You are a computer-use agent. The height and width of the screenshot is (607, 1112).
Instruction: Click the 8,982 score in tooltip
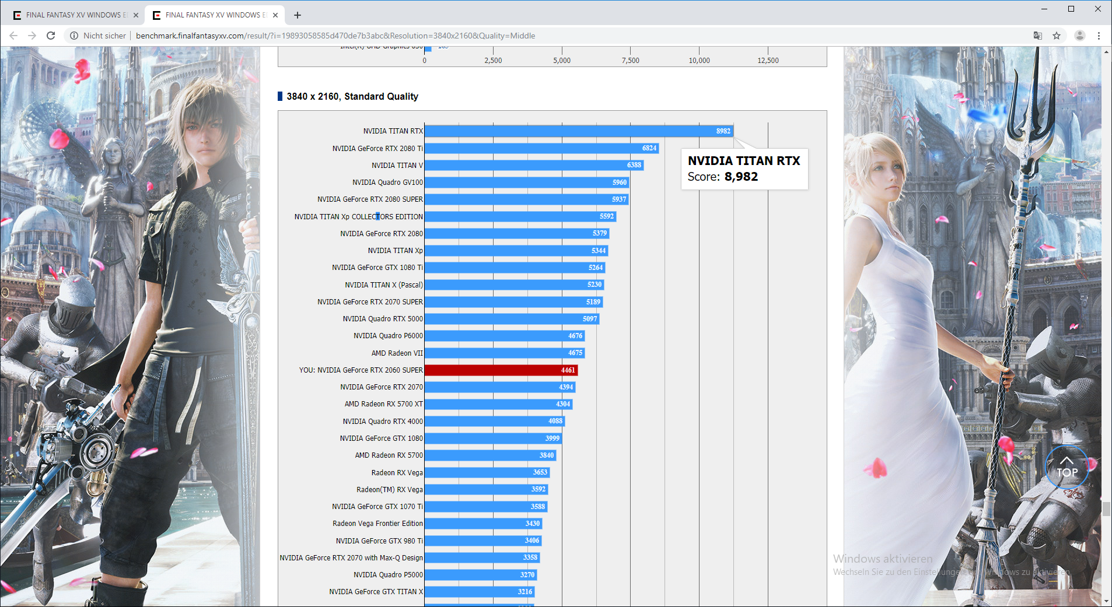tap(741, 177)
